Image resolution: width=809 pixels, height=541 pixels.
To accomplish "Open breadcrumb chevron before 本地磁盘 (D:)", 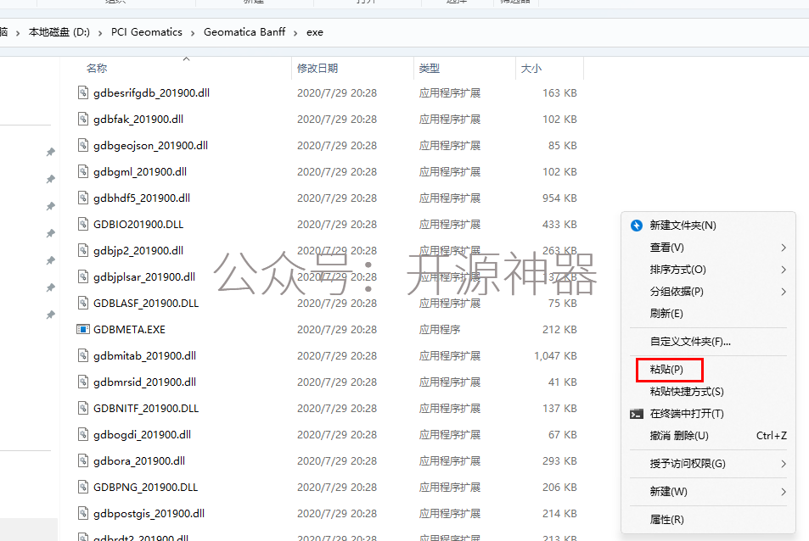I will [x=18, y=33].
